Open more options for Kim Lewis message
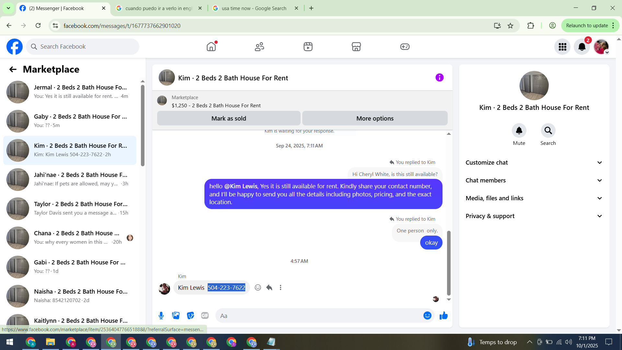 point(281,287)
